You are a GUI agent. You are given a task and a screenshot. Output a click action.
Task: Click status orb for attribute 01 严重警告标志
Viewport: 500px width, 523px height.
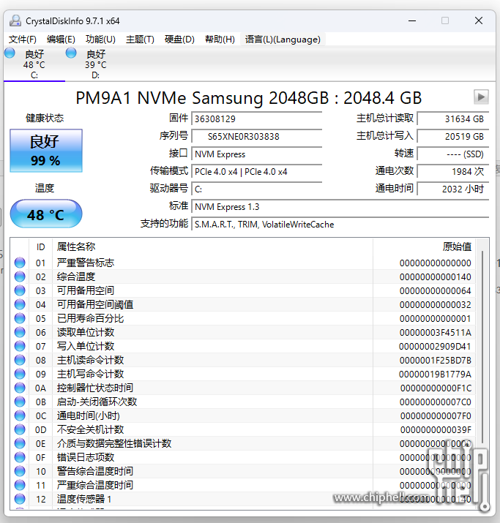(x=20, y=263)
